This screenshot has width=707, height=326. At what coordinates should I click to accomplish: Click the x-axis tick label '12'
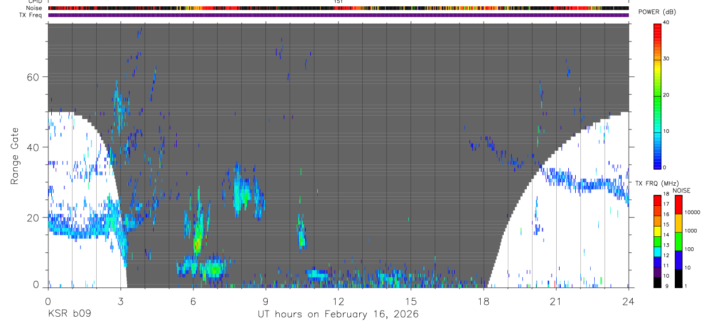coord(338,301)
